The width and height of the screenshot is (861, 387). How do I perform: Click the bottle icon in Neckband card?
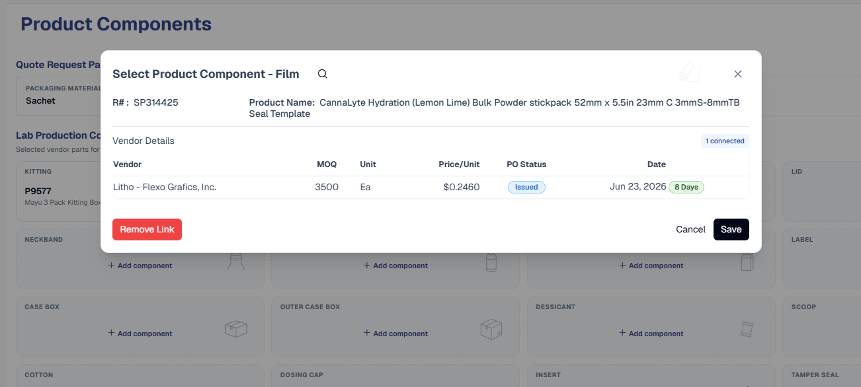237,262
